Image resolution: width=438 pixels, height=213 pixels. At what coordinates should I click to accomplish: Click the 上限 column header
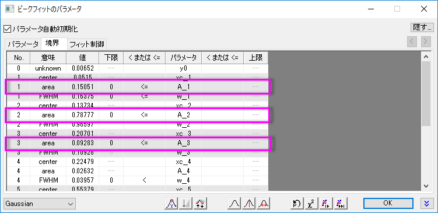pyautogui.click(x=256, y=58)
